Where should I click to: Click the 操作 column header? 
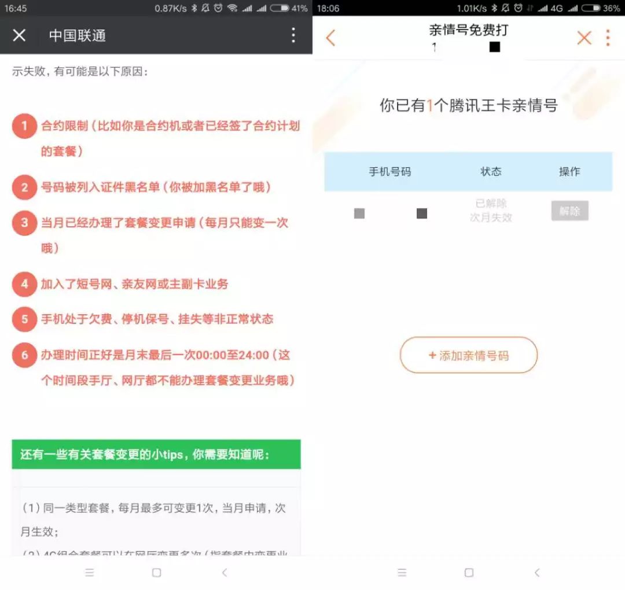tap(569, 172)
